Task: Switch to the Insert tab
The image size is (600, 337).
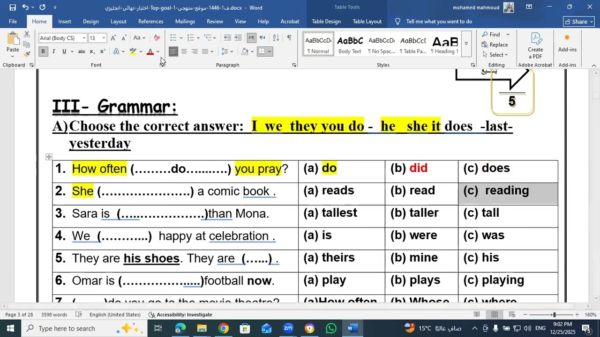Action: (65, 22)
